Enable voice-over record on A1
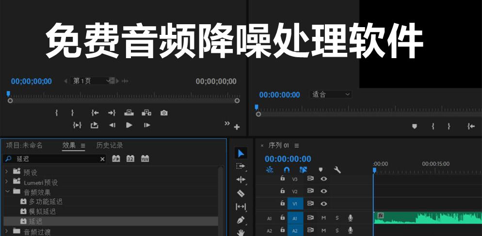Screen dimensions: 482x236 tap(350, 218)
